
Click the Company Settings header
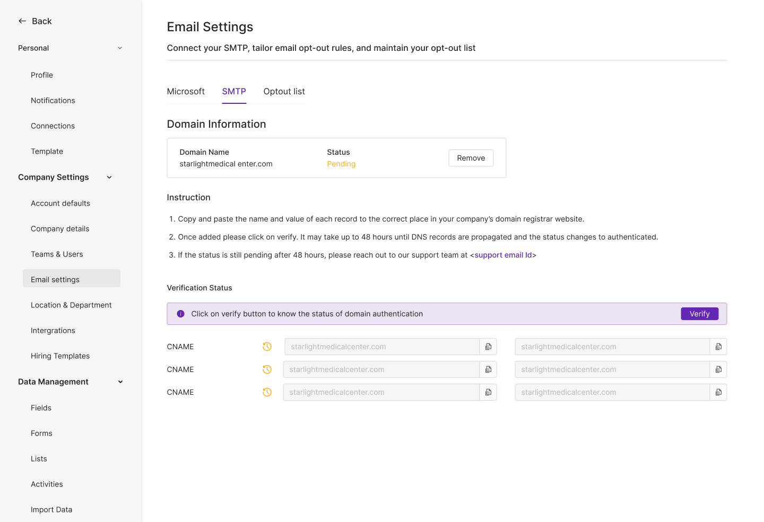(54, 178)
